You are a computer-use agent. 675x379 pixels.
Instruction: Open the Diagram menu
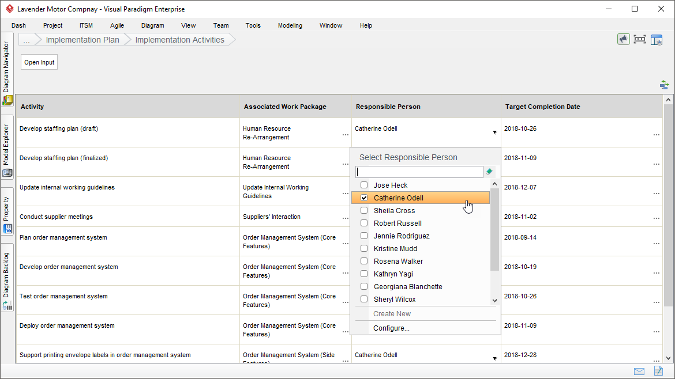click(x=153, y=25)
